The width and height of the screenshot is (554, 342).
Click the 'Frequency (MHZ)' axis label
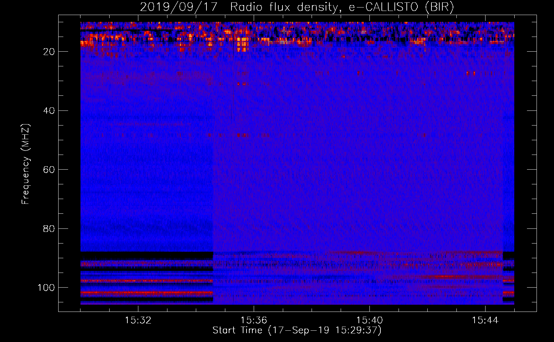pos(26,164)
